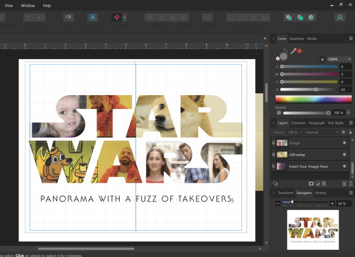Switch to the History tab
This screenshot has width=355, height=257.
click(320, 193)
